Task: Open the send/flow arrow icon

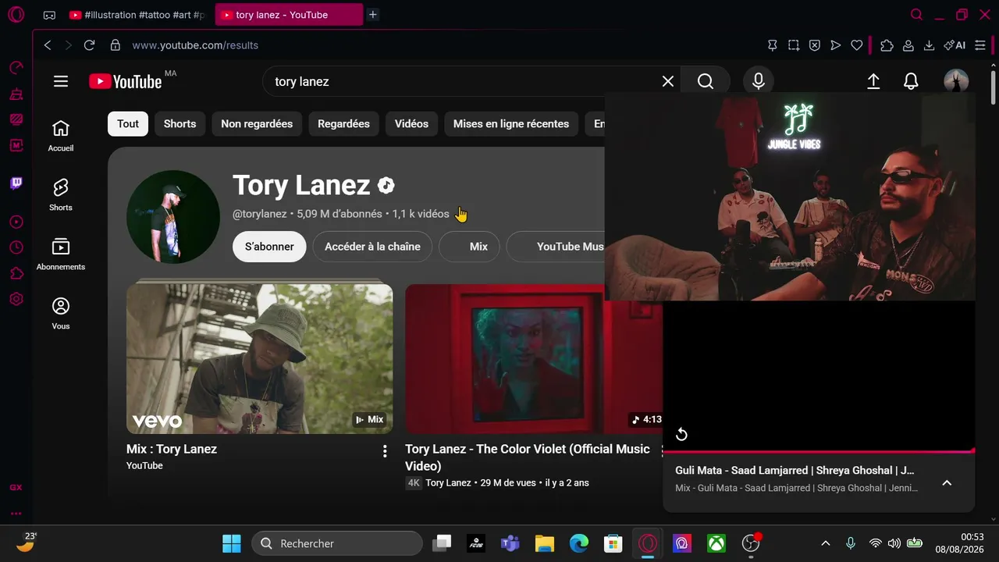Action: tap(836, 45)
